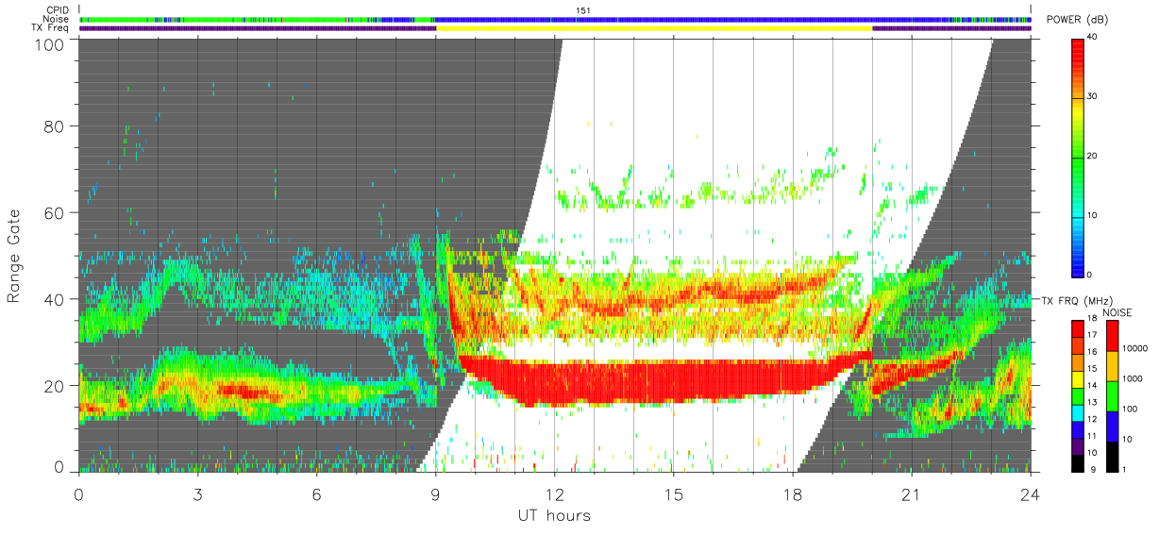The height and width of the screenshot is (535, 1159).
Task: Click the 60 tick on the Range Gate axis
Action: (x=55, y=212)
